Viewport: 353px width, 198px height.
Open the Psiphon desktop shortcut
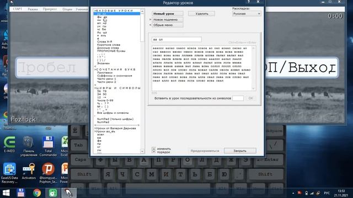click(x=48, y=173)
